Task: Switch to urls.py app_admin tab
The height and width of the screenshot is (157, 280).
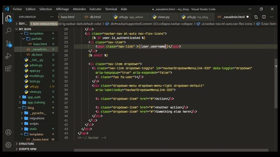Action: [x=131, y=17]
